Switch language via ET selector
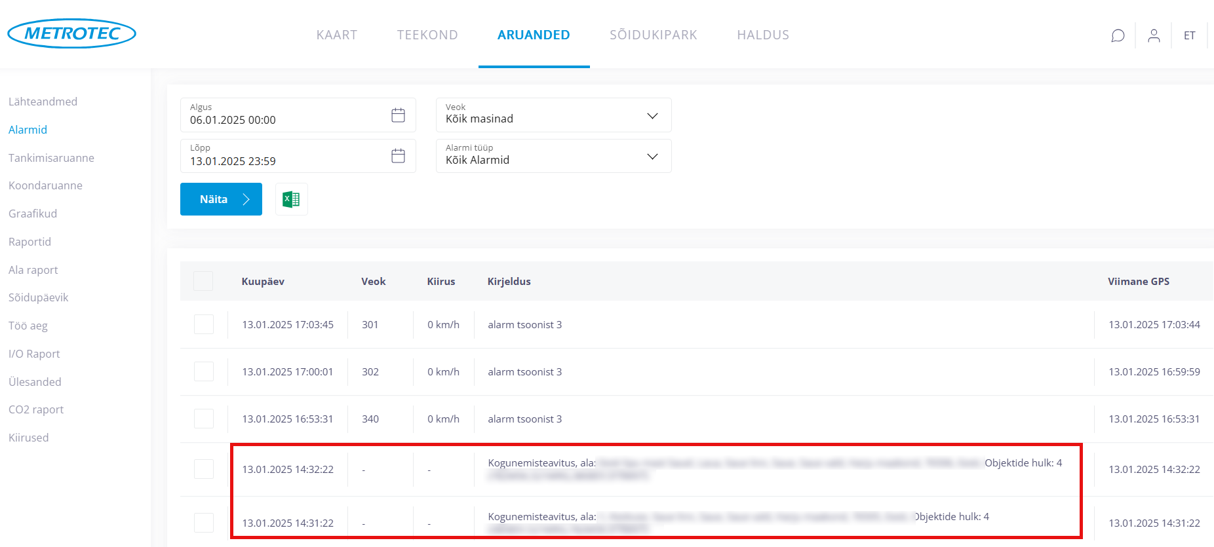Viewport: 1214px width, 547px height. coord(1189,35)
